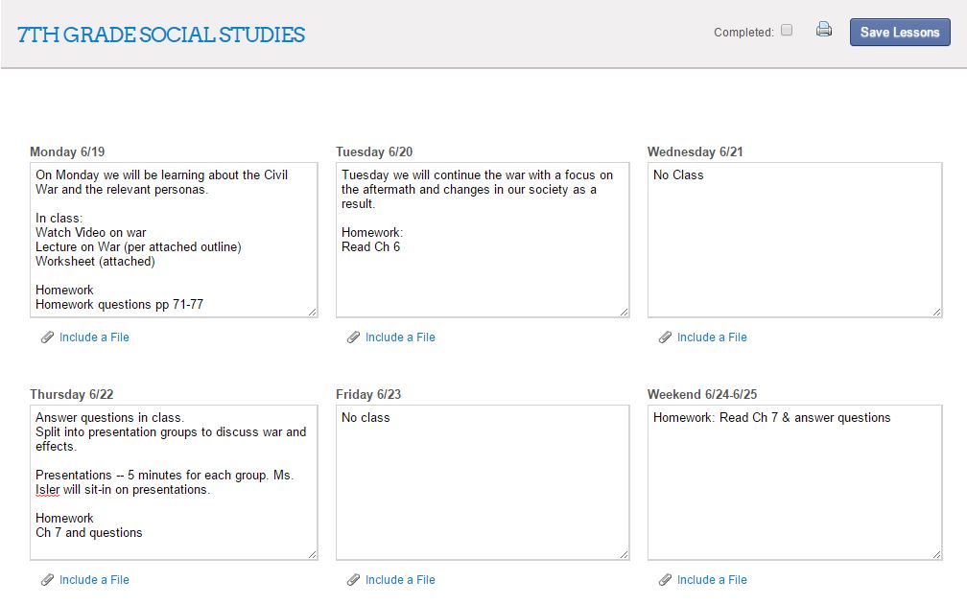The height and width of the screenshot is (605, 967).
Task: Click the Save Lessons button
Action: point(899,32)
